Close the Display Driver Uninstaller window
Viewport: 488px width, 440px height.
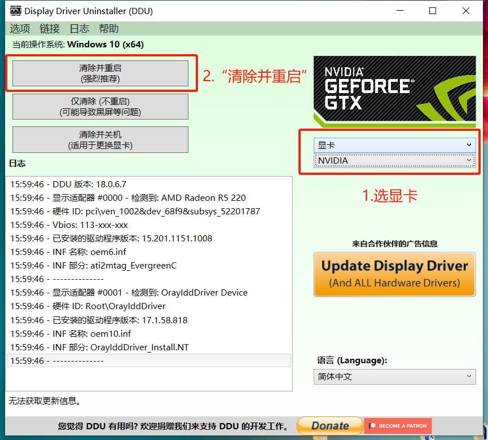point(466,11)
